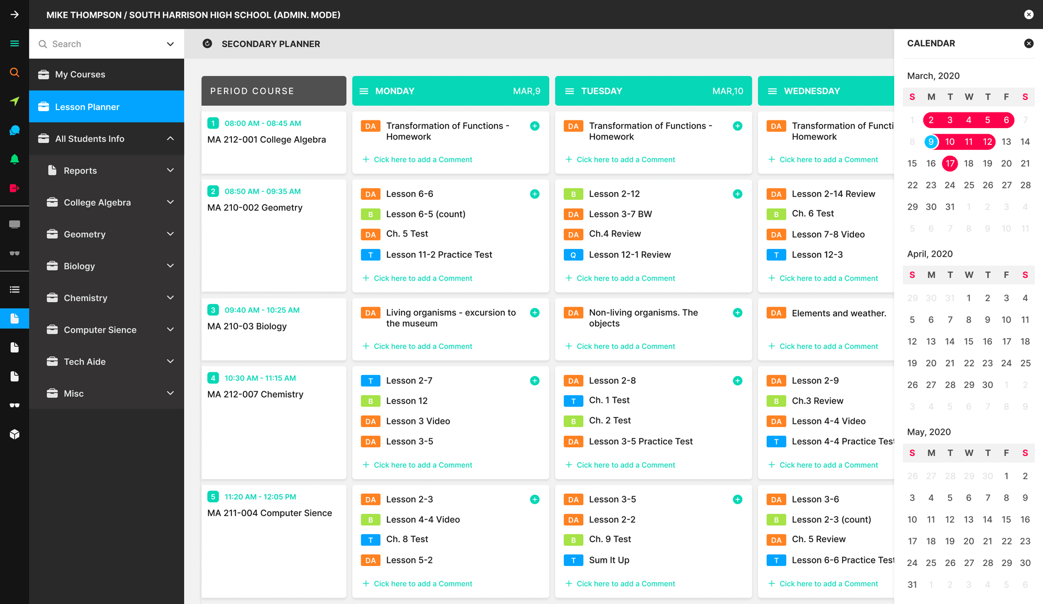
Task: Click the search input field in sidebar
Action: tap(106, 44)
